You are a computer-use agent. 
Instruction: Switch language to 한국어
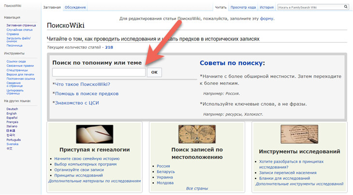(x=11, y=135)
